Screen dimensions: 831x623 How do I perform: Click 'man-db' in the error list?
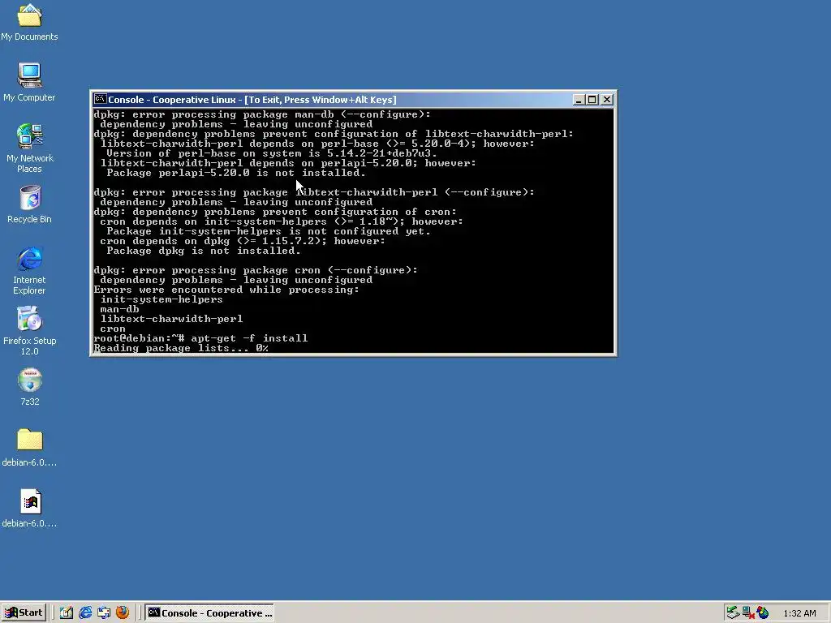(120, 309)
